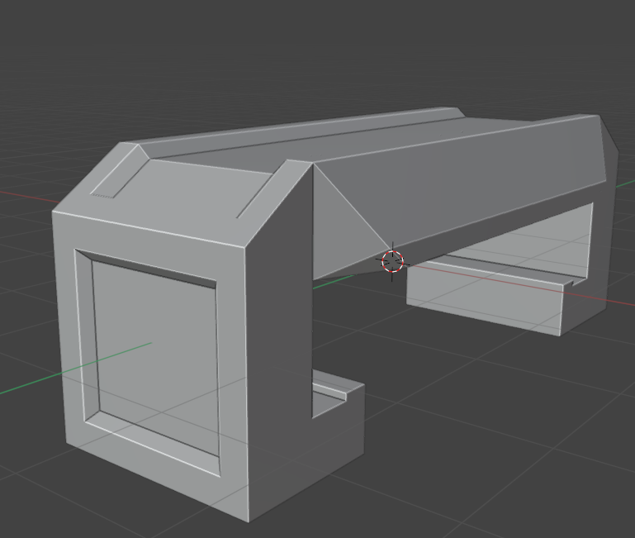Viewport: 635px width, 538px height.
Task: Select the gray bench-shaped mesh object
Action: (x=335, y=314)
